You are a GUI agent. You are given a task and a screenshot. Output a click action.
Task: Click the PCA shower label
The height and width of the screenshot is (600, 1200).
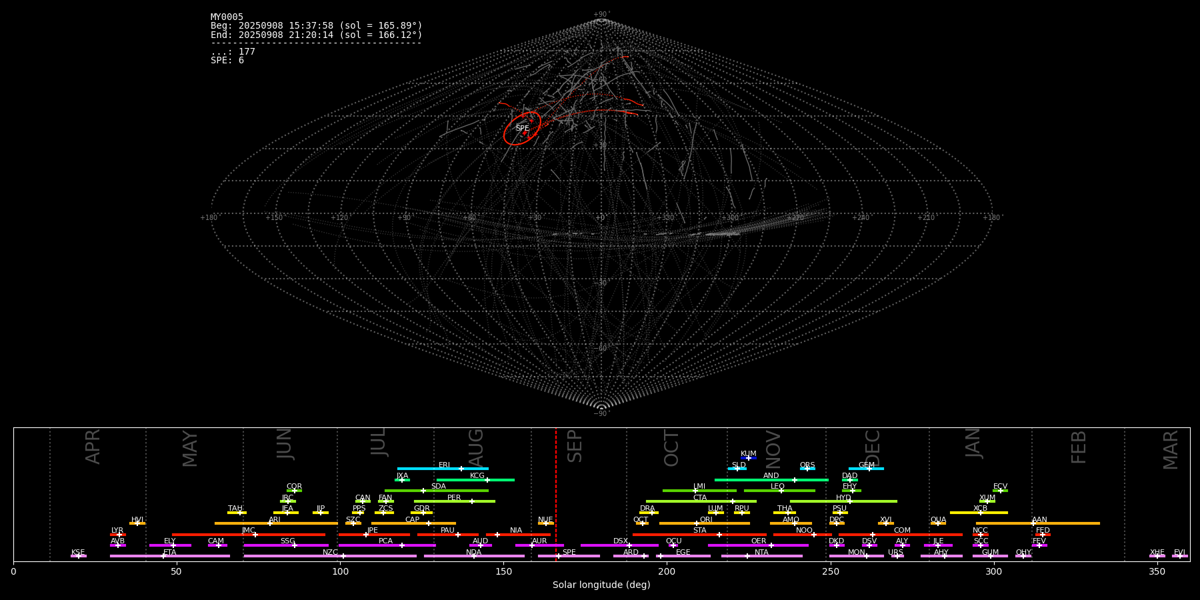[x=386, y=541]
